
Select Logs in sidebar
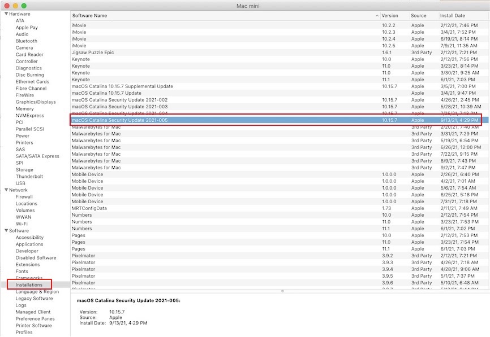click(x=22, y=305)
